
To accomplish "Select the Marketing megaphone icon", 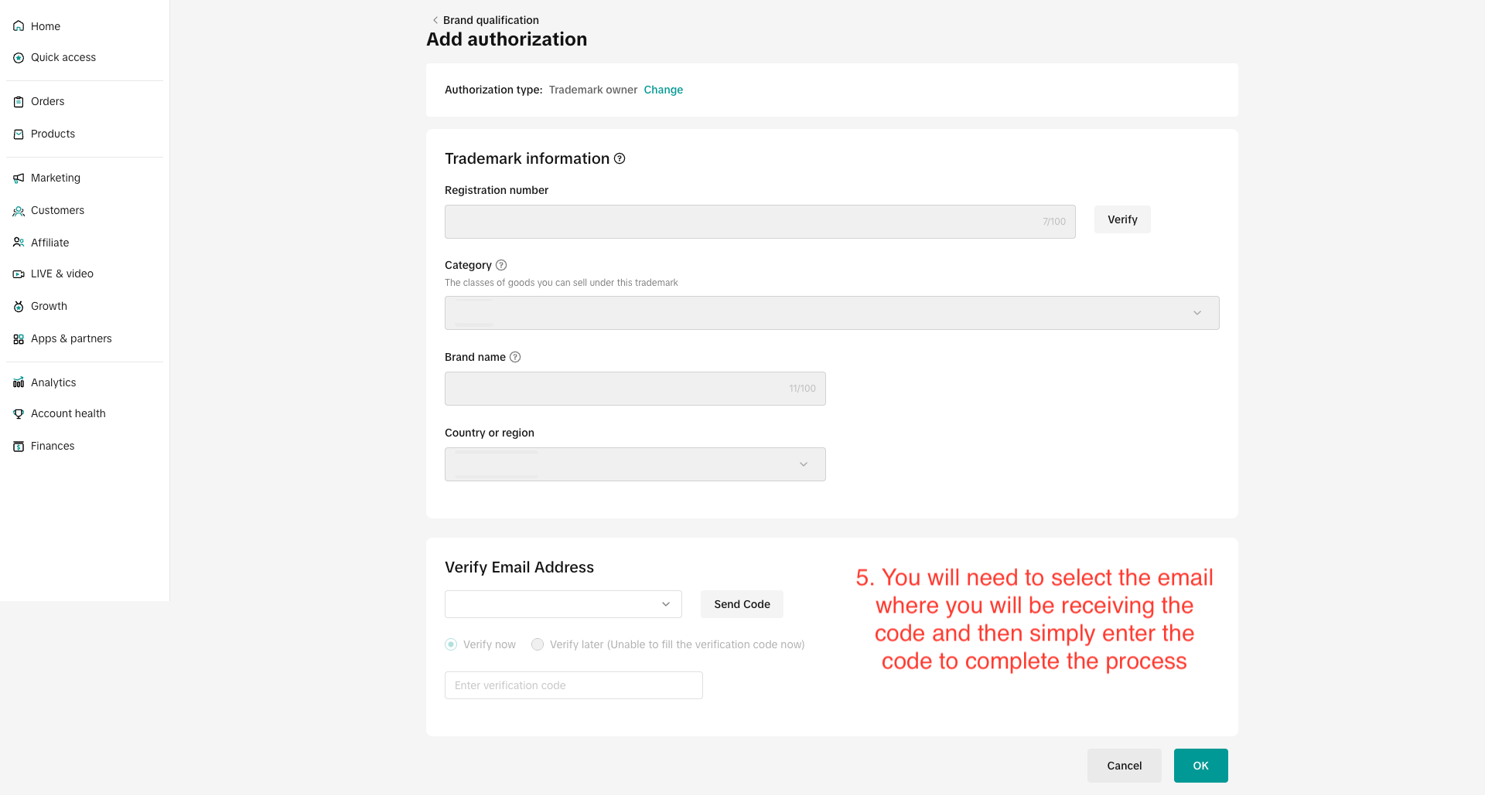I will pos(19,178).
